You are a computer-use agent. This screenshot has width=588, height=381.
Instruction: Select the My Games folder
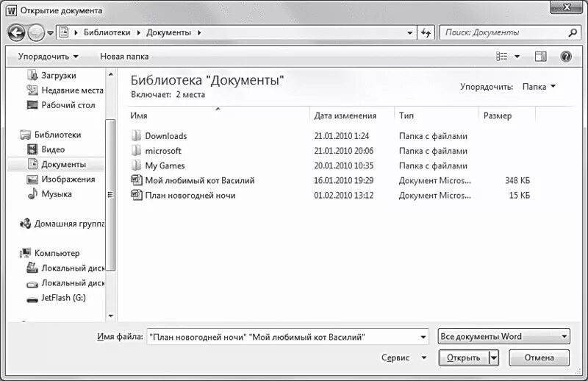pos(165,165)
